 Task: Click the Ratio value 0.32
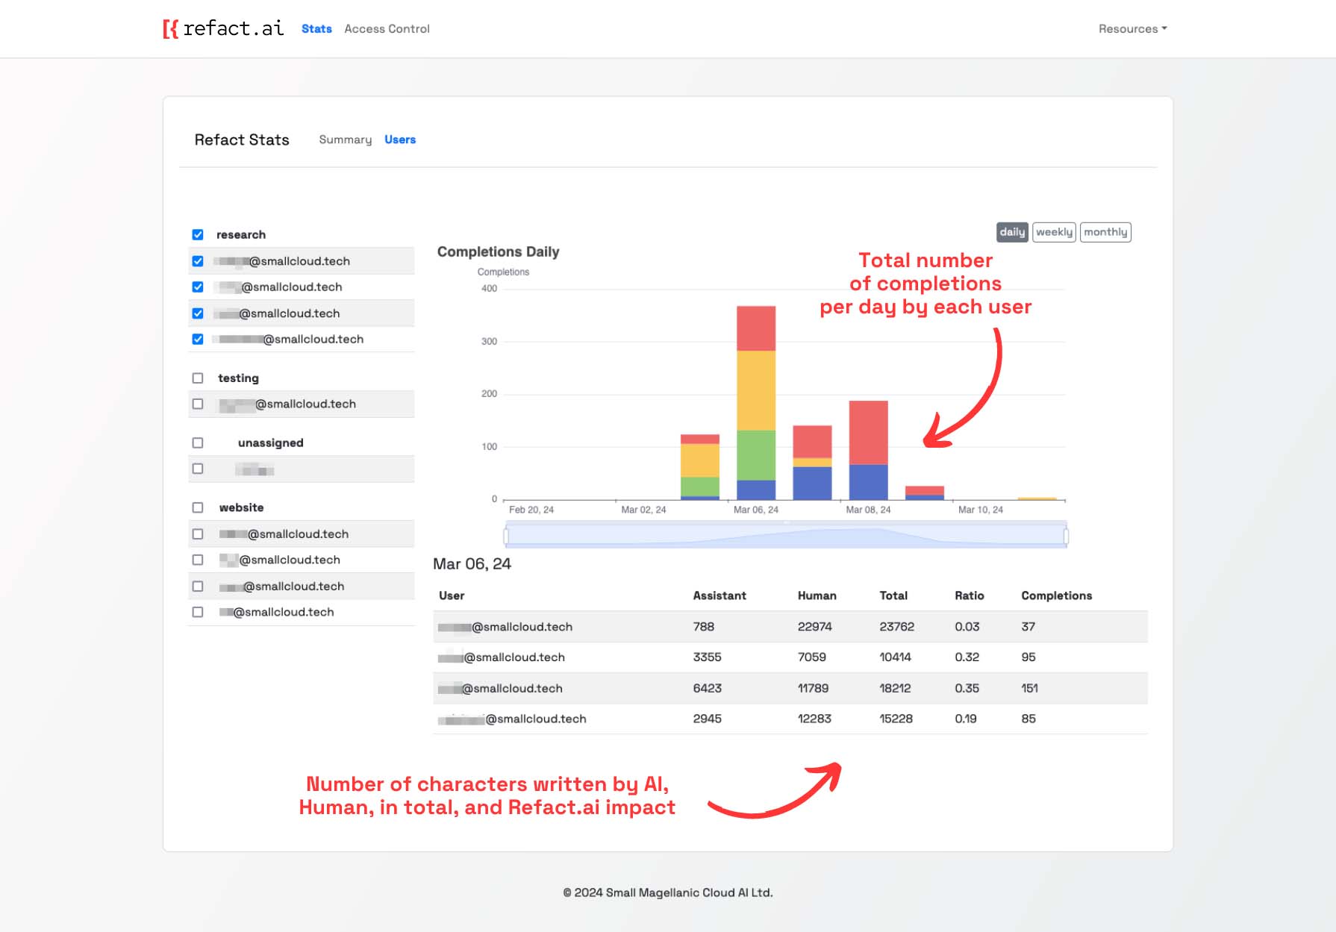pos(967,657)
